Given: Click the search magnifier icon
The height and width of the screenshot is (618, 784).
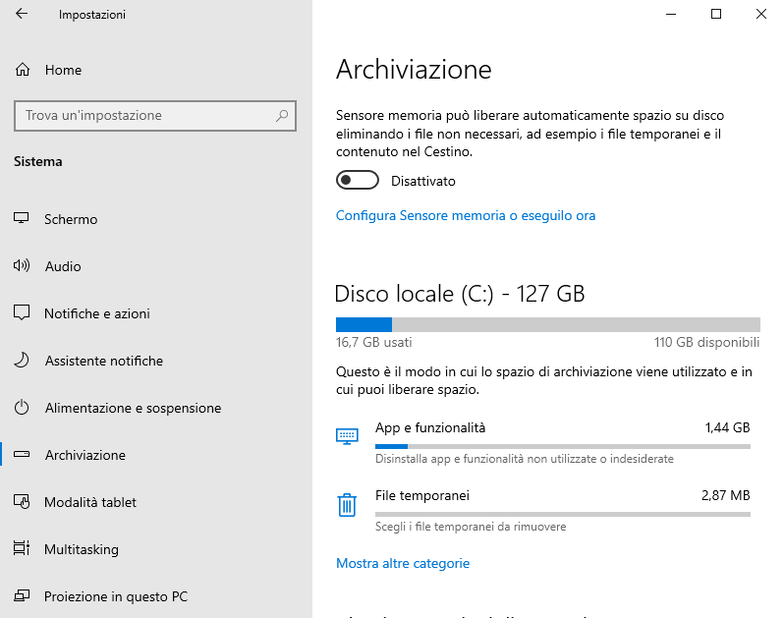Looking at the screenshot, I should tap(282, 115).
